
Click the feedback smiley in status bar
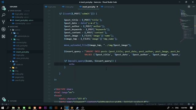click(x=189, y=104)
